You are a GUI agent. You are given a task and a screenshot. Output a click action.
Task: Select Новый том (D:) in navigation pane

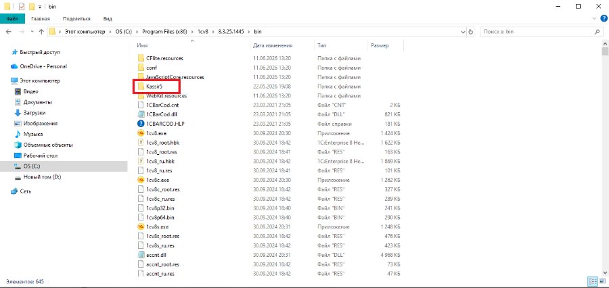point(43,177)
